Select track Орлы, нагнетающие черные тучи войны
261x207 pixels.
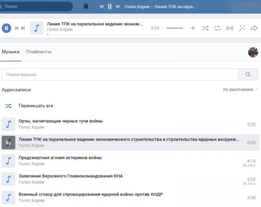coord(61,121)
